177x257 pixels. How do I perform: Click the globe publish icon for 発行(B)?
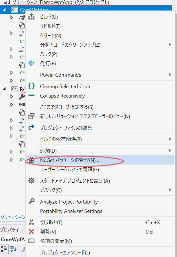click(31, 63)
